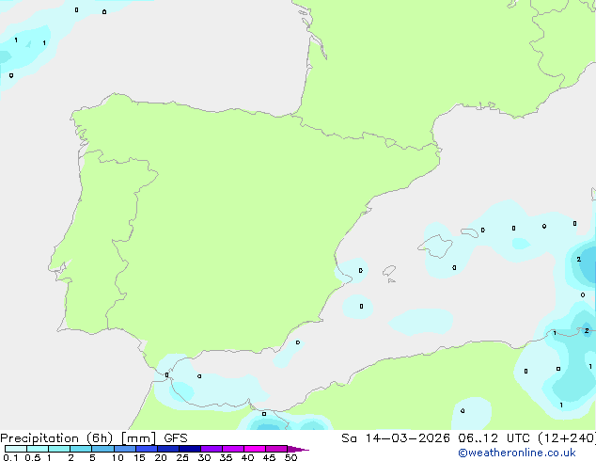The image size is (596, 461).
Task: Click the '06..12 UTC' time text
Action: point(494,438)
